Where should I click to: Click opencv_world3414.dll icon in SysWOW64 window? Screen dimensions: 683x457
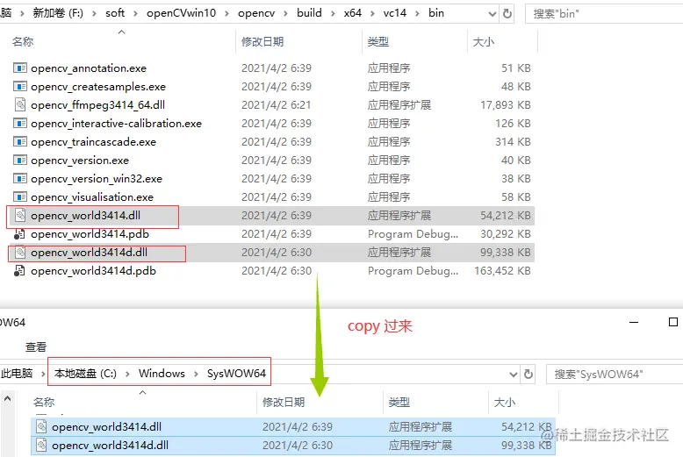coord(41,426)
